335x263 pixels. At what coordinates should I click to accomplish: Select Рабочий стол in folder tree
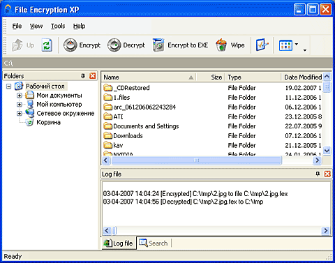(x=45, y=87)
